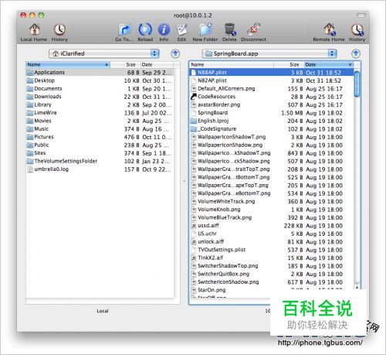386x355 pixels.
Task: Select VolumeWhiteTrack.png file
Action: 272,201
